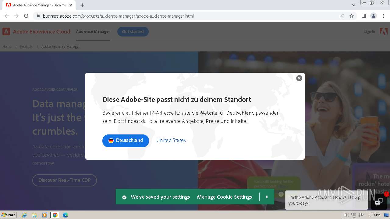The image size is (390, 219).
Task: Open the Windows Start menu
Action: click(9, 215)
